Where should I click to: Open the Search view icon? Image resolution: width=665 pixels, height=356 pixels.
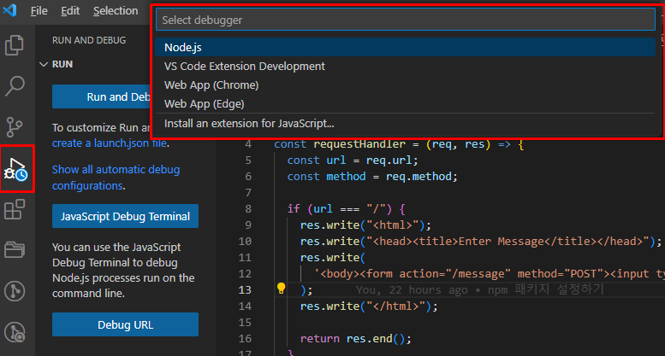(x=15, y=86)
